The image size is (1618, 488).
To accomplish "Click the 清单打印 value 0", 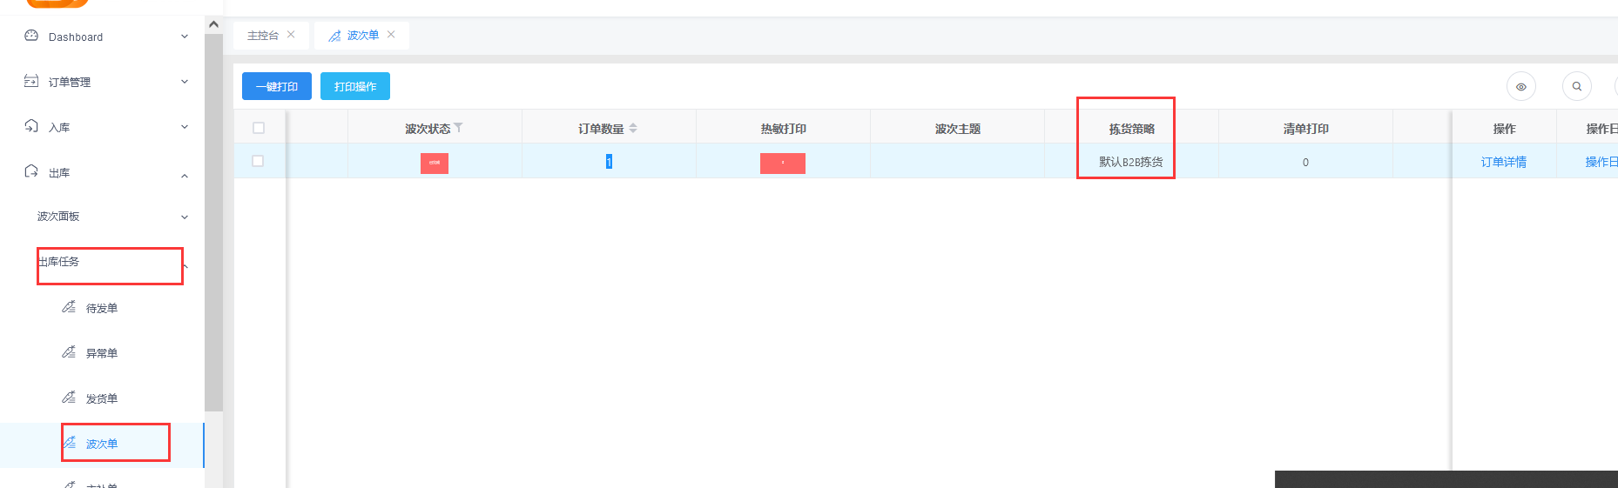I will click(1305, 163).
